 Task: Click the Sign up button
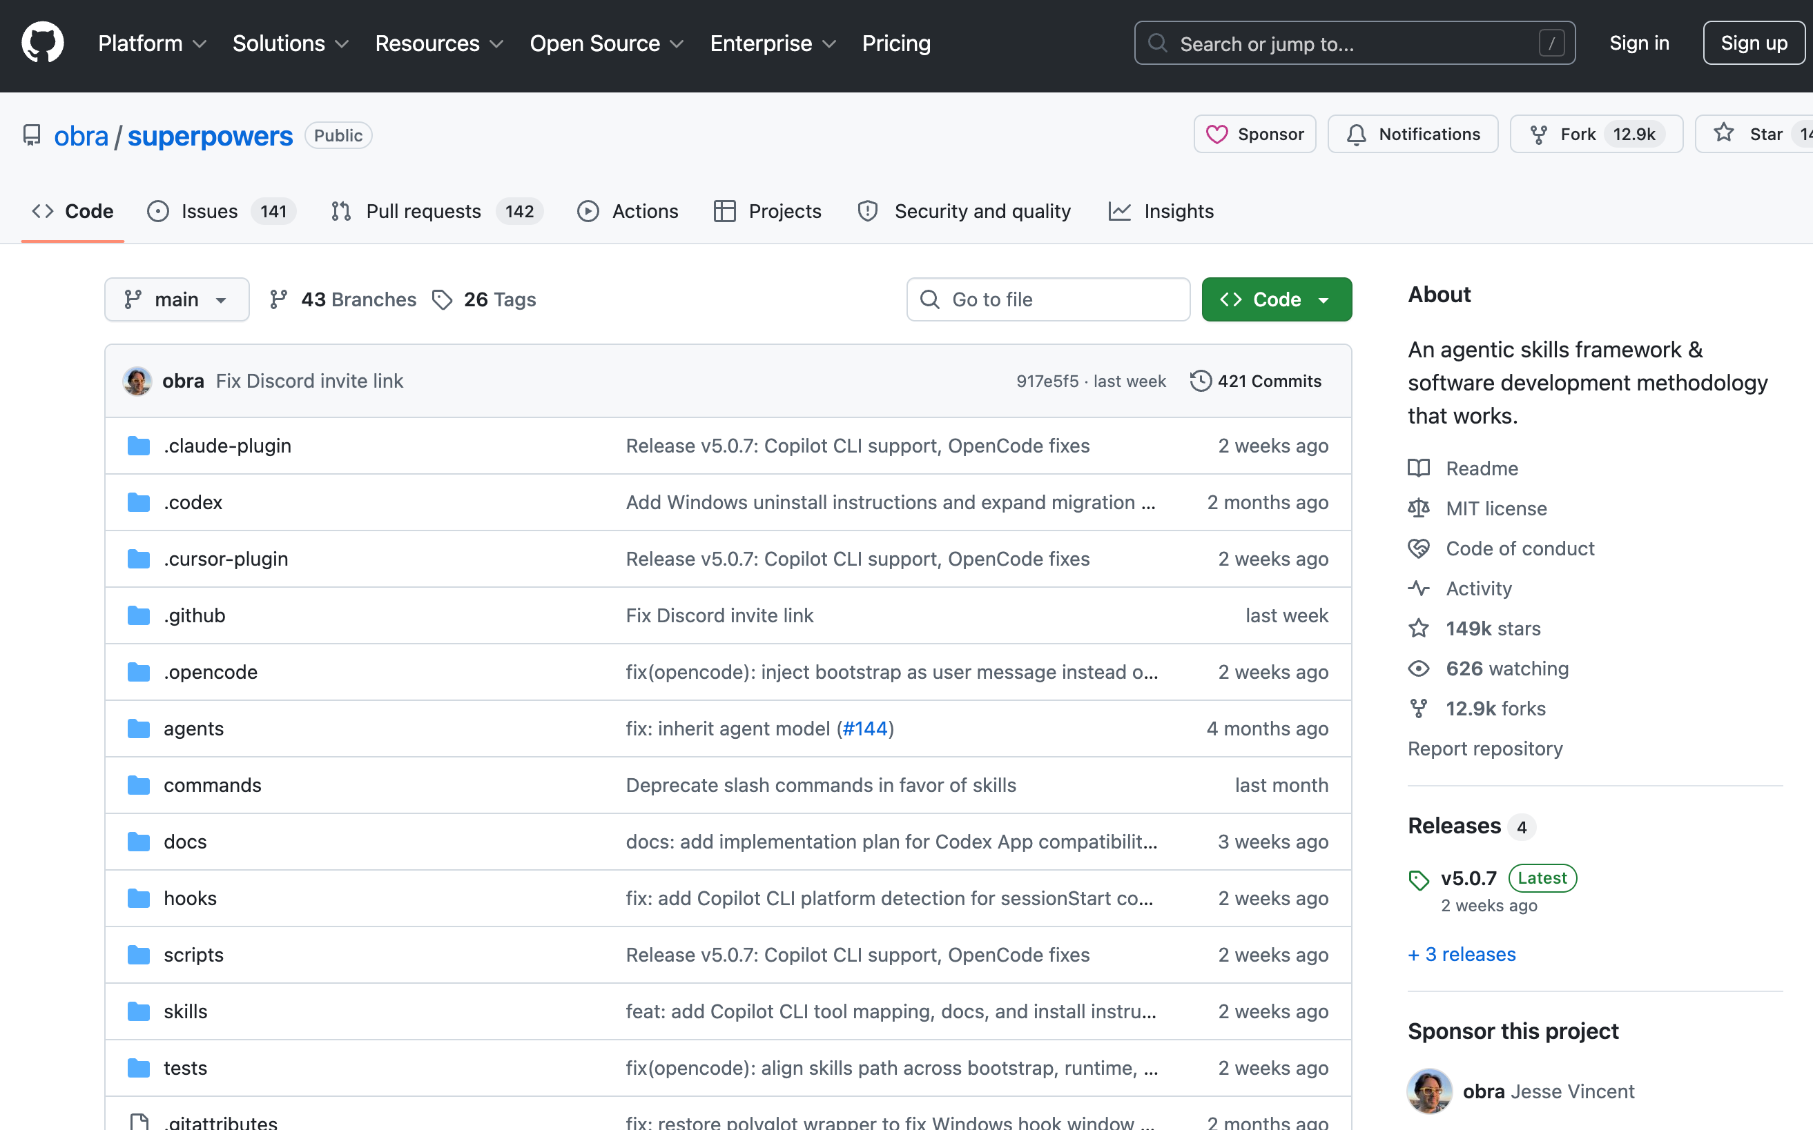tap(1754, 43)
